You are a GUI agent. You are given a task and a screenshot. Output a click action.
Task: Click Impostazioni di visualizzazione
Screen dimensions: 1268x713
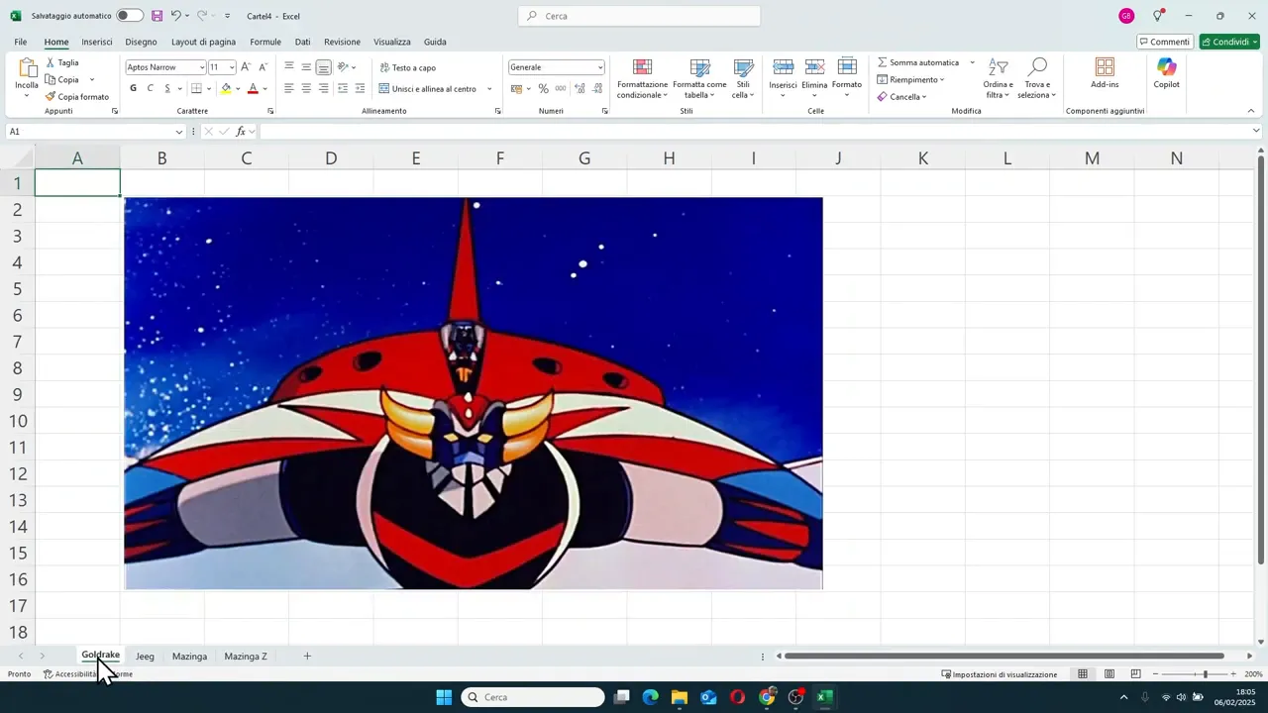tap(999, 674)
